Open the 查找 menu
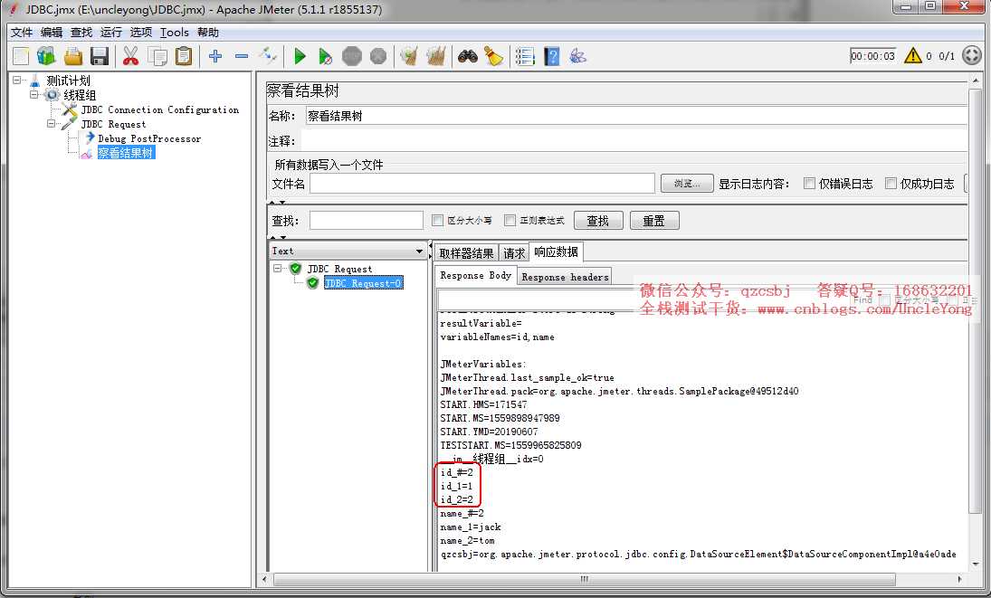The width and height of the screenshot is (991, 598). [81, 33]
